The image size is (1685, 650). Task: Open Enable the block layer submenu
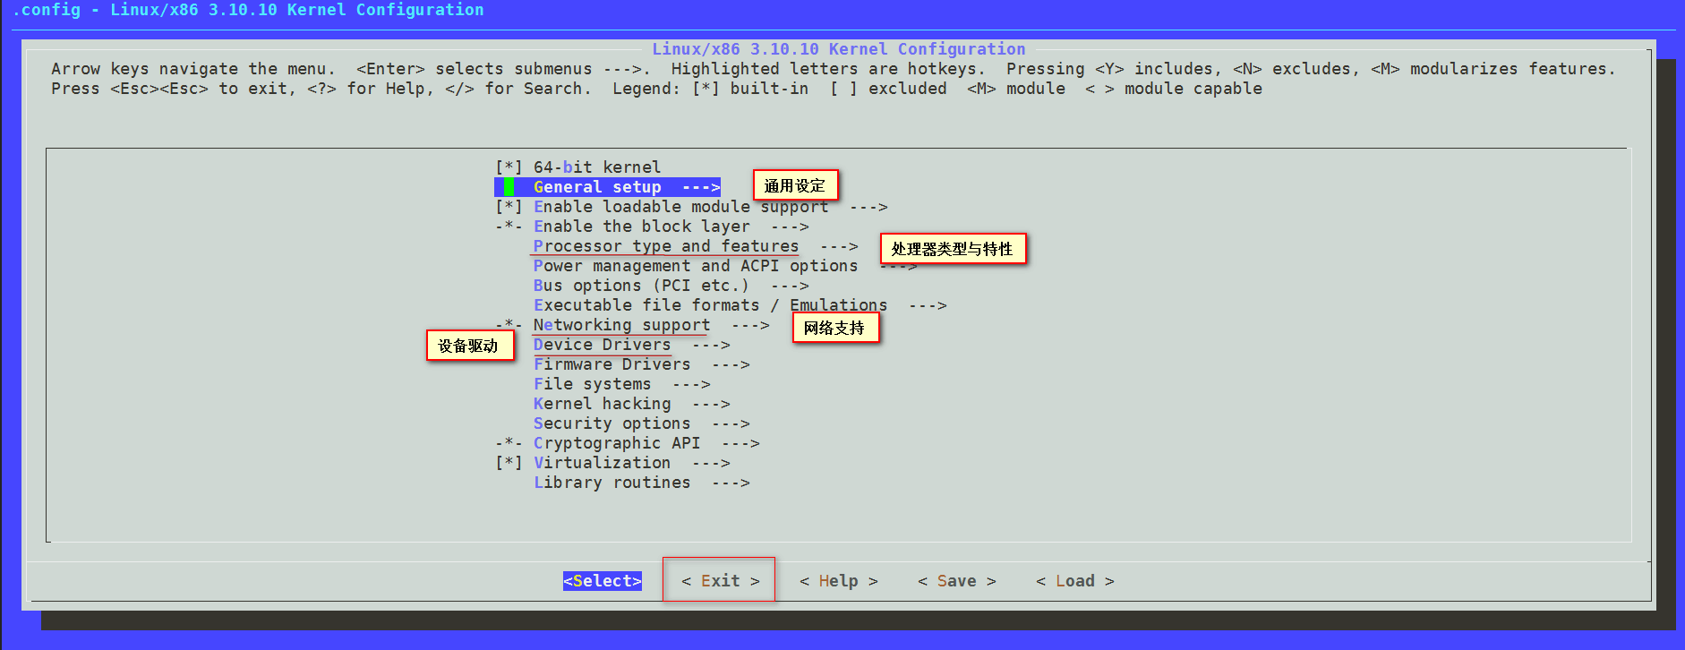[671, 227]
